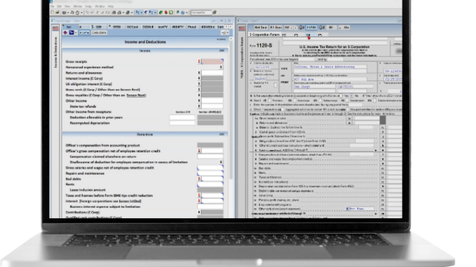Switch to the Deductions sub-tab

click(100, 33)
